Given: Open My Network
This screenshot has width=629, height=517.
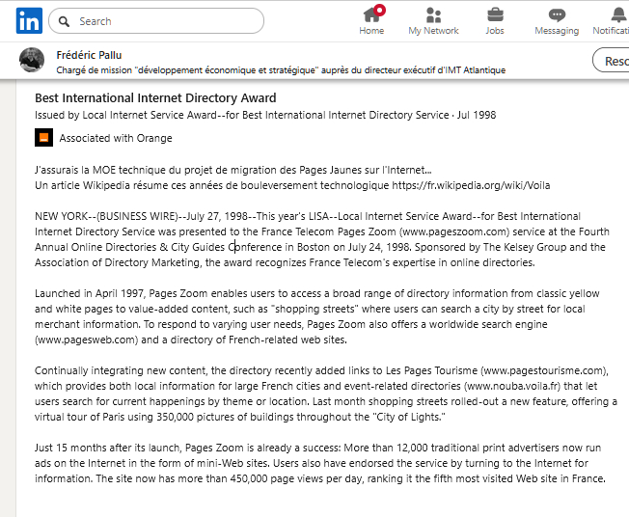Looking at the screenshot, I should pyautogui.click(x=433, y=20).
